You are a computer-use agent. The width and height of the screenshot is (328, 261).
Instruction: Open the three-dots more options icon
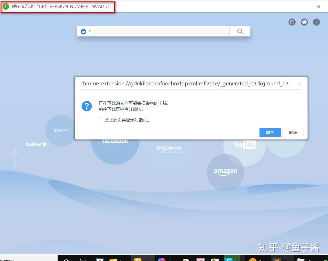tap(316, 22)
